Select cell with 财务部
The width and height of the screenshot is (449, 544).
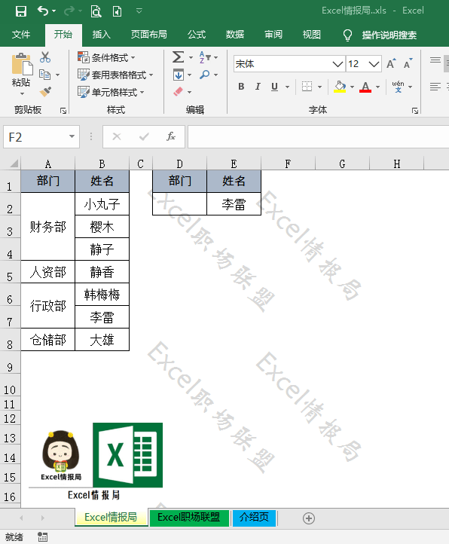[x=48, y=227]
